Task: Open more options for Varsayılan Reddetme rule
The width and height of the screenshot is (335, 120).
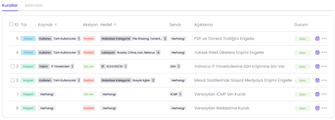Action: pyautogui.click(x=324, y=108)
